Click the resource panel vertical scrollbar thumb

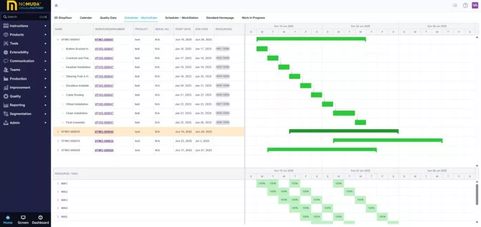click(x=477, y=194)
